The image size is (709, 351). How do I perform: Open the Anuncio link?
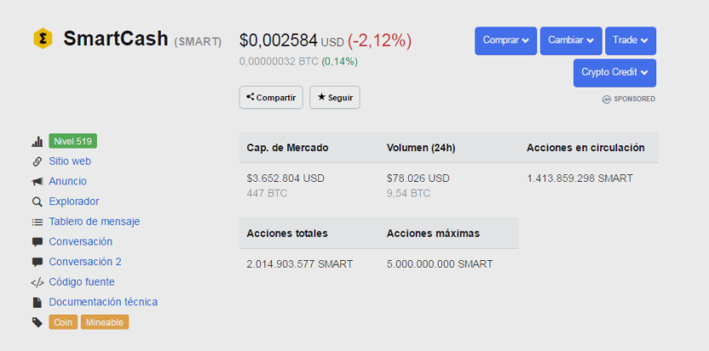68,181
